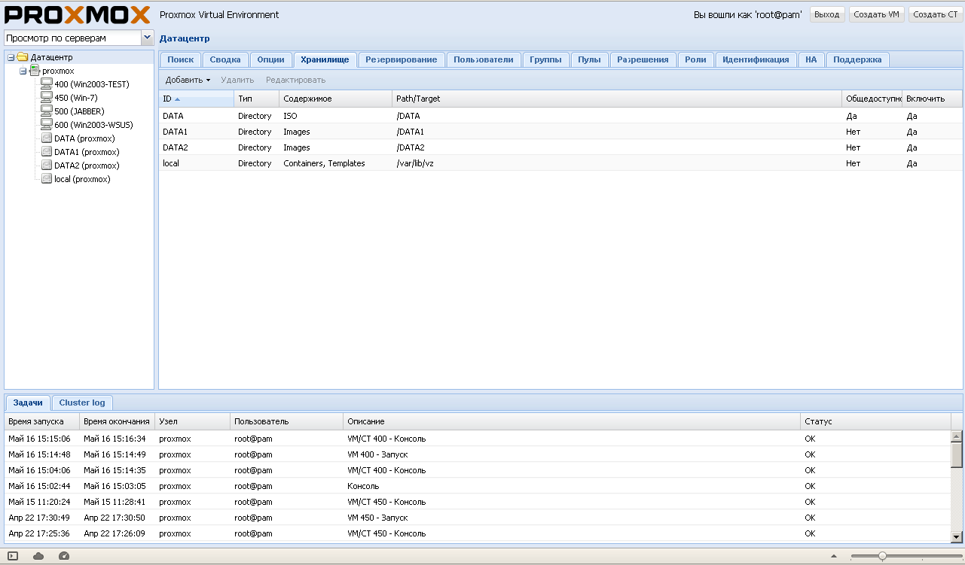Click the Выход logout button
Image resolution: width=965 pixels, height=565 pixels.
pos(826,14)
